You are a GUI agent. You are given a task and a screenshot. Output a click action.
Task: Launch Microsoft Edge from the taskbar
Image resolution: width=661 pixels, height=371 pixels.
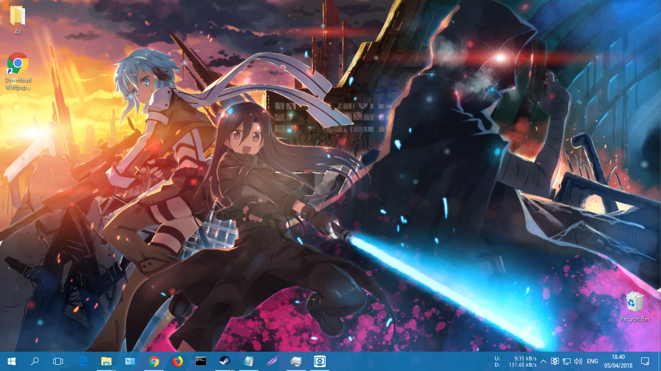pyautogui.click(x=83, y=361)
